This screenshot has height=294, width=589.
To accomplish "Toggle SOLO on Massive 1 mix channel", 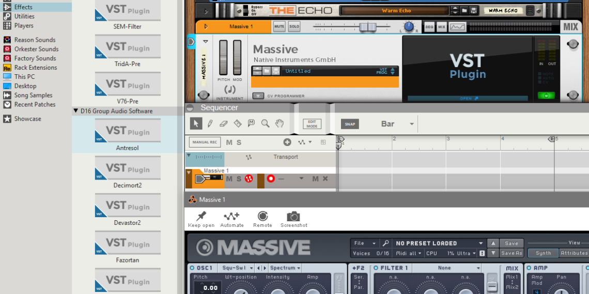I will tap(295, 27).
